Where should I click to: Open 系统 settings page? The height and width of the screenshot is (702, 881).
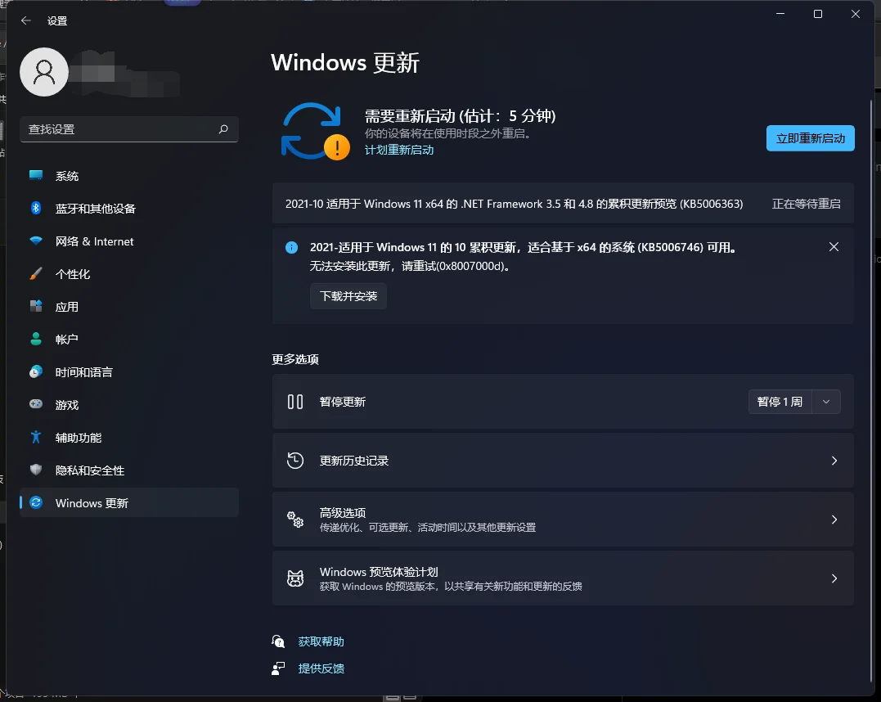click(x=129, y=176)
